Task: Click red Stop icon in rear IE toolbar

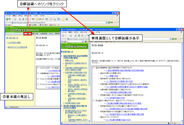Action: (20, 19)
